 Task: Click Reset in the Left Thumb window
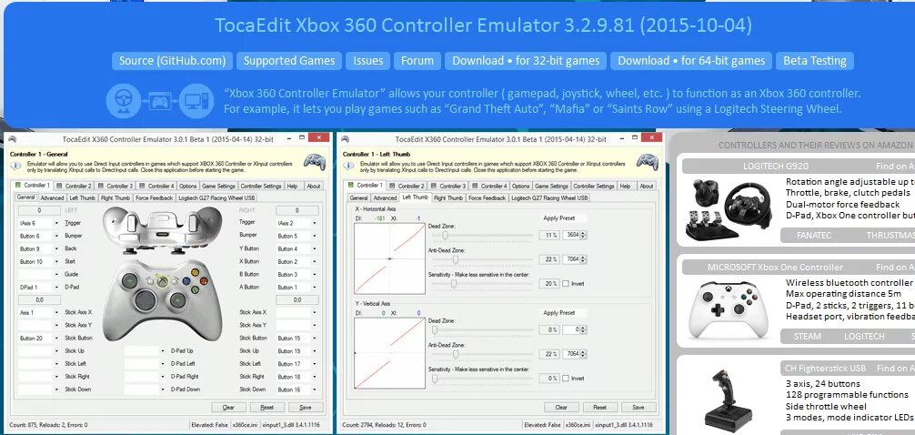tap(600, 407)
